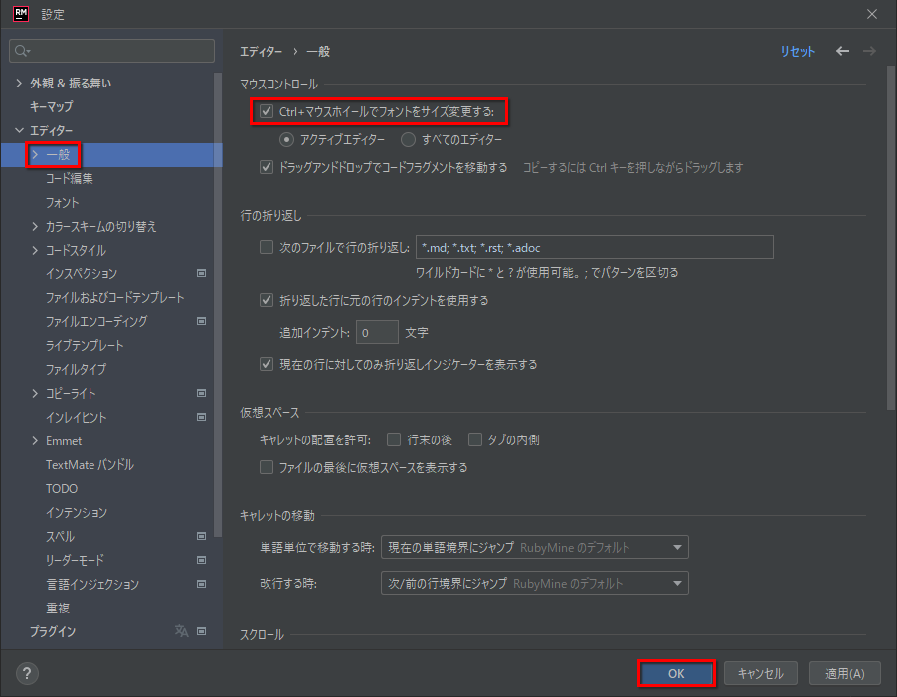Click the line-wrap file pattern field *.md; *.txt
The width and height of the screenshot is (897, 697).
coord(595,247)
